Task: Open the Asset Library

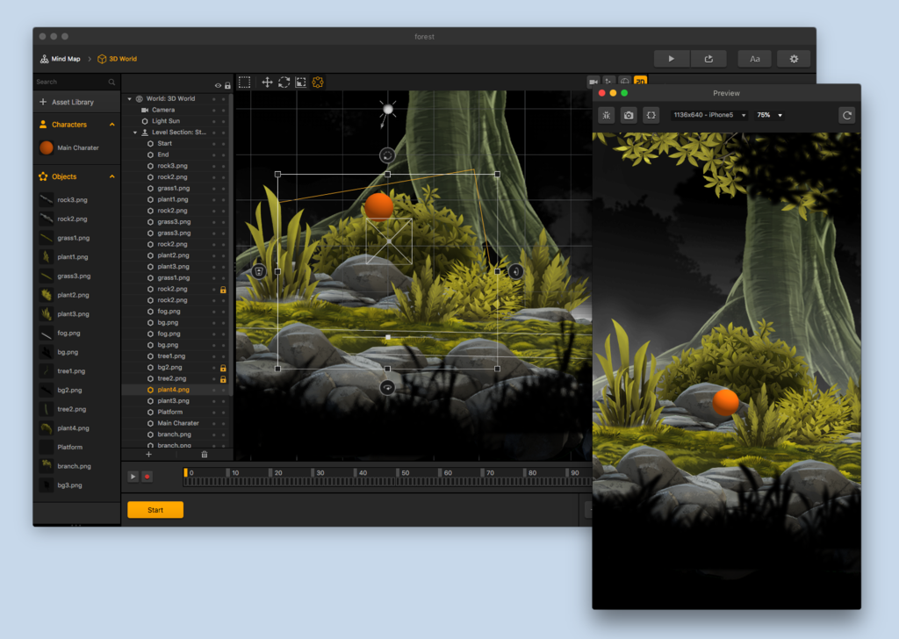Action: pyautogui.click(x=72, y=103)
